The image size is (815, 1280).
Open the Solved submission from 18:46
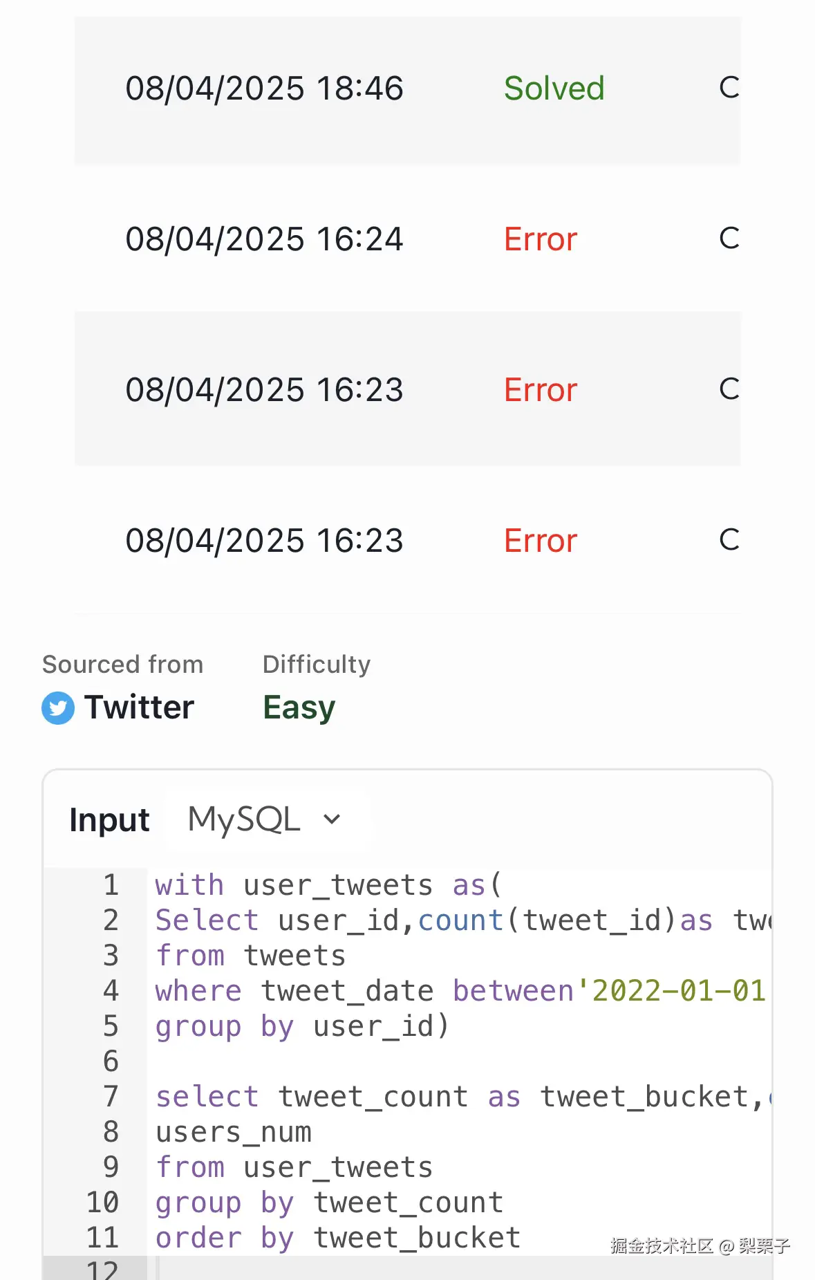tap(264, 89)
